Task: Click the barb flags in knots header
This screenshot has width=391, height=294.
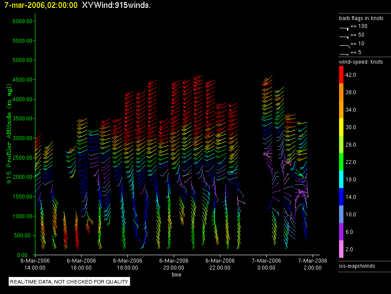Action: click(x=361, y=18)
